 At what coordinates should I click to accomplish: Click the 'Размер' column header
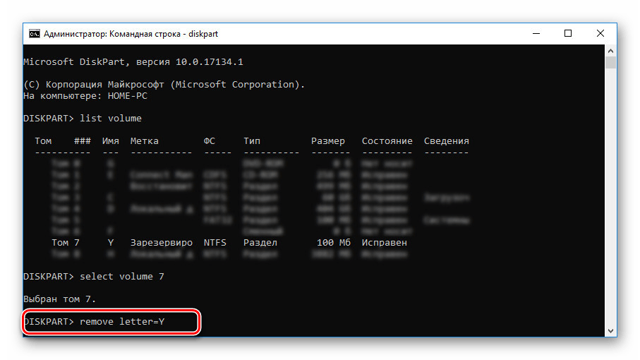pos(327,141)
